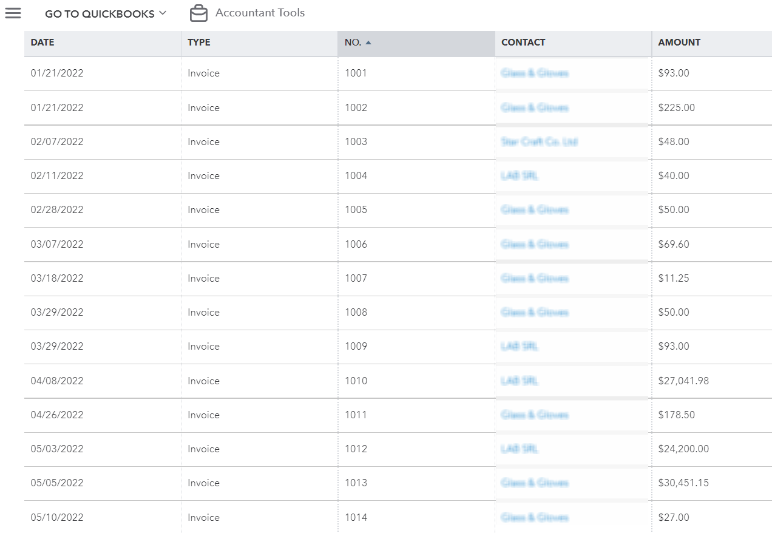Click the date 02/07/2022
The width and height of the screenshot is (772, 533).
pyautogui.click(x=57, y=141)
